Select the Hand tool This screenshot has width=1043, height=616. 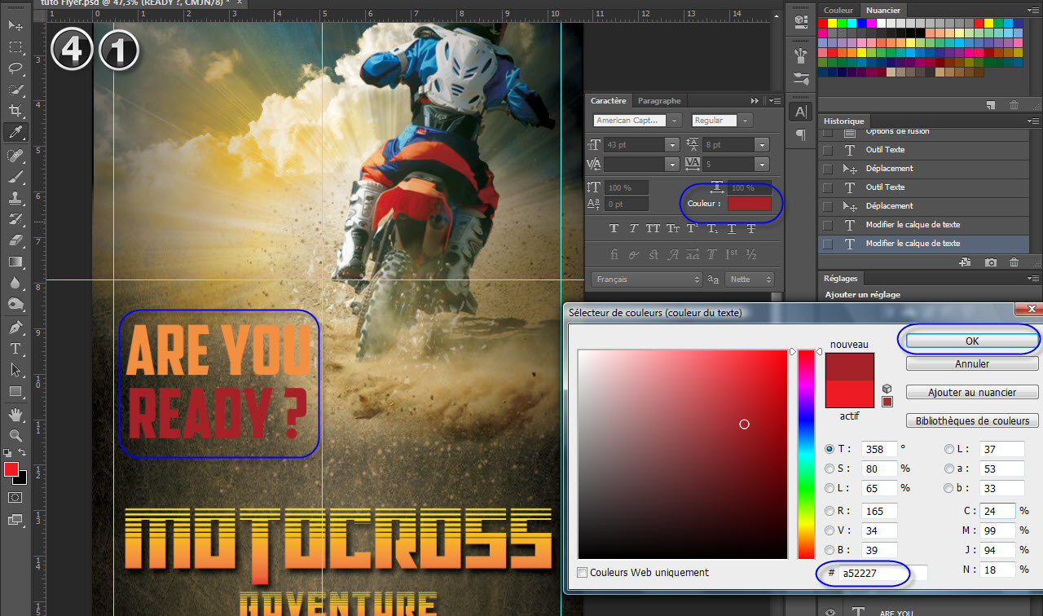point(15,415)
